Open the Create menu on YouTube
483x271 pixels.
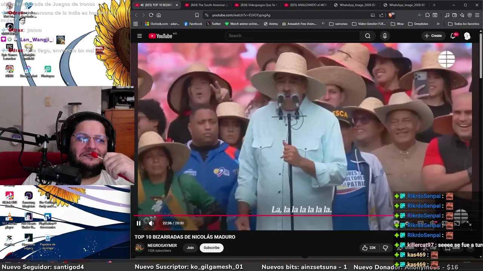(x=433, y=36)
